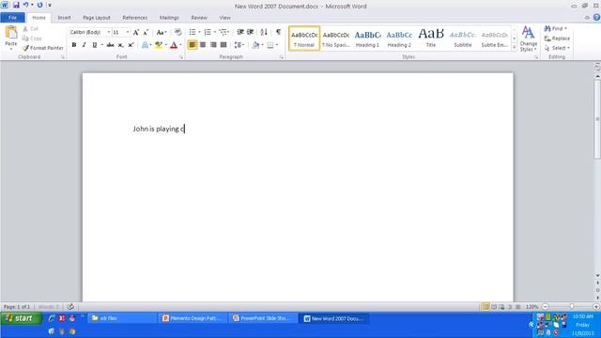This screenshot has height=338, width=601.
Task: Click the Save icon in the quick access toolbar
Action: (16, 6)
